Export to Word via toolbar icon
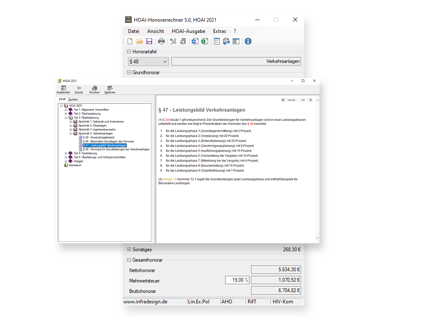The width and height of the screenshot is (427, 320). tap(195, 41)
